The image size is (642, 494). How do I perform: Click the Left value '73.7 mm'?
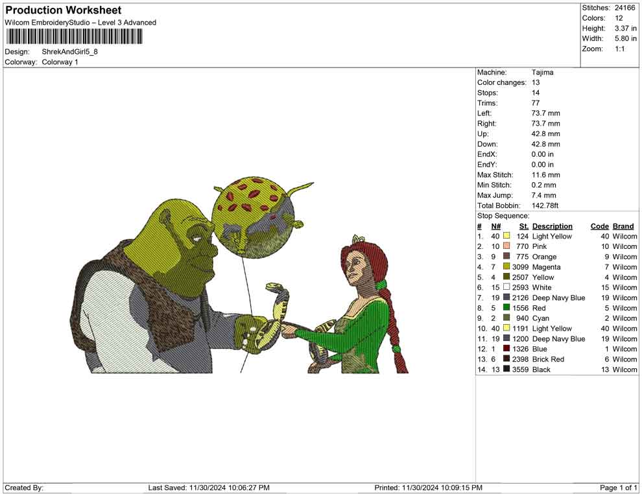pos(546,113)
